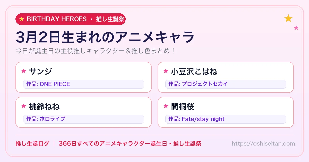This screenshot has height=162, width=309.
Task: Open the 間桐桜 character name
Action: (183, 106)
